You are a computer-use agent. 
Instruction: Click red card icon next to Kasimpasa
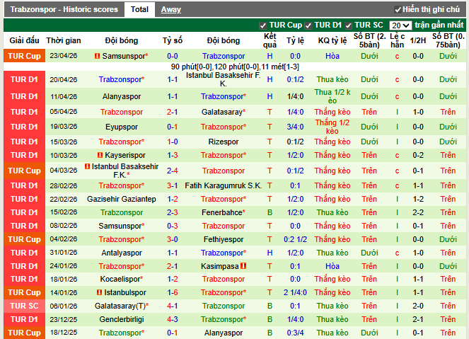(243, 266)
